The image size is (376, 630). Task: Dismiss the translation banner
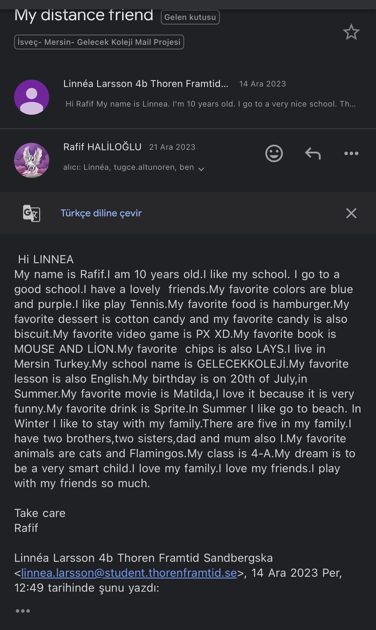[351, 213]
